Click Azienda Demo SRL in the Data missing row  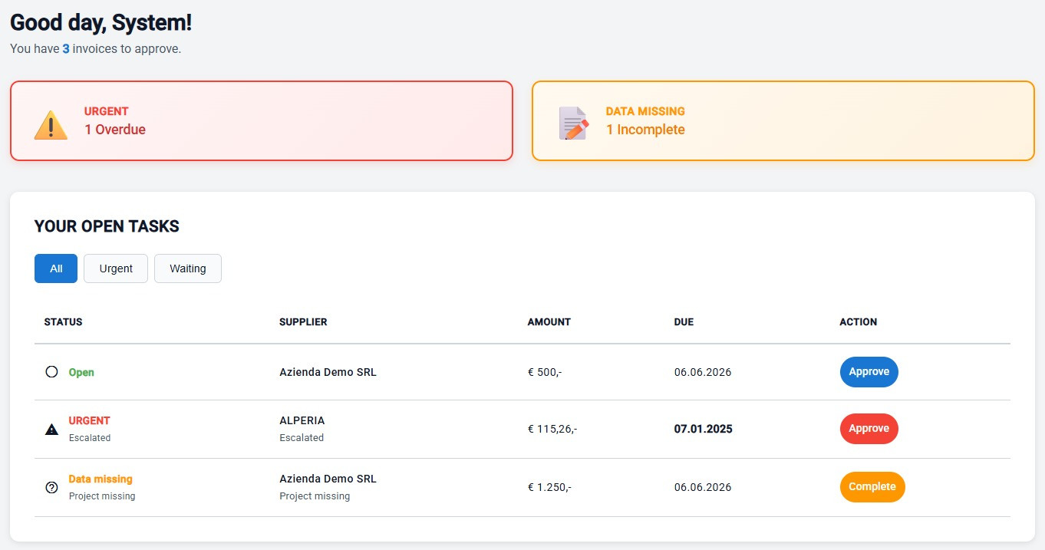[x=328, y=479]
